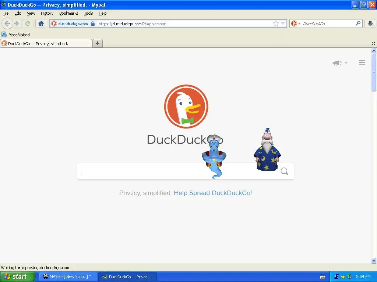Open the File menu
This screenshot has width=377, height=282.
point(6,13)
